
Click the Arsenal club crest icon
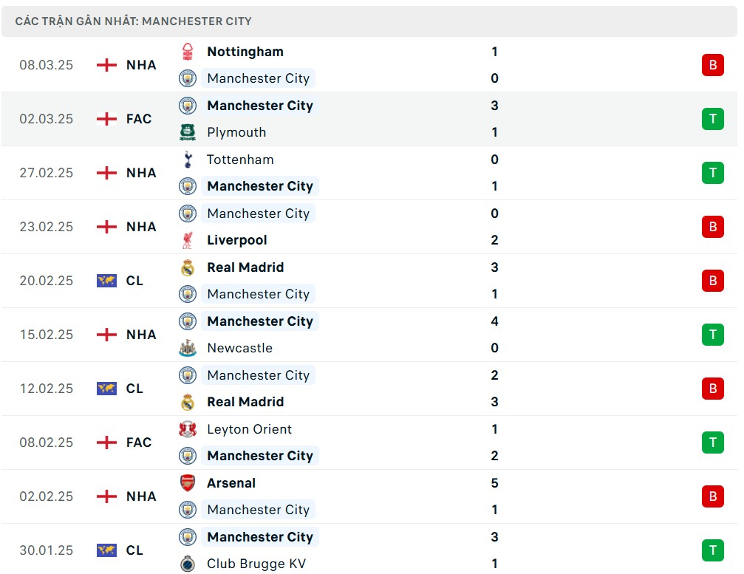[x=188, y=483]
